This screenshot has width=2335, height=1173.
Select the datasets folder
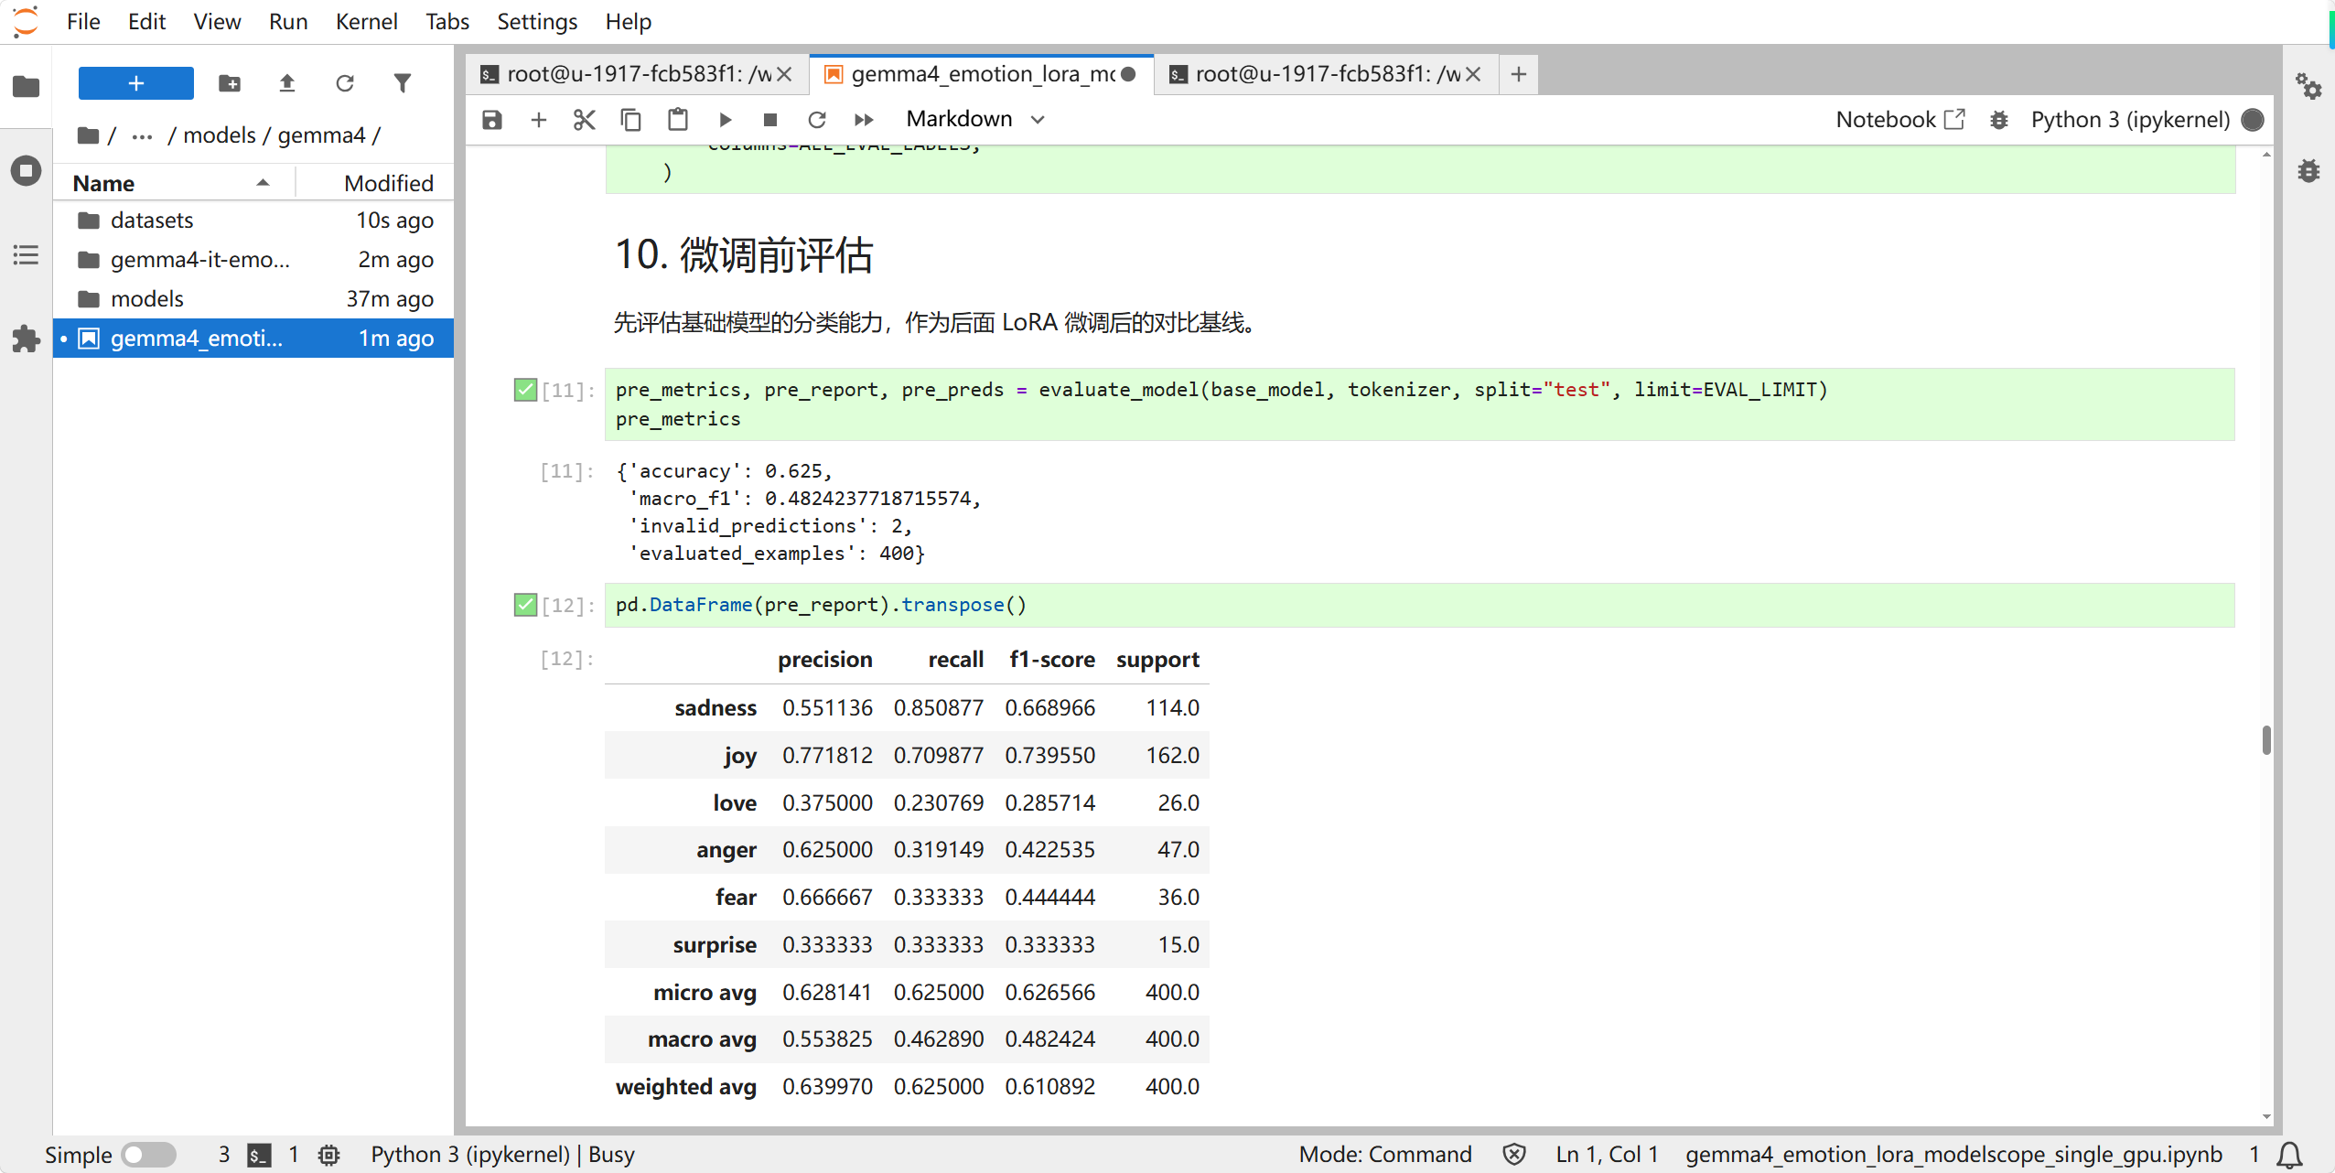pyautogui.click(x=253, y=221)
